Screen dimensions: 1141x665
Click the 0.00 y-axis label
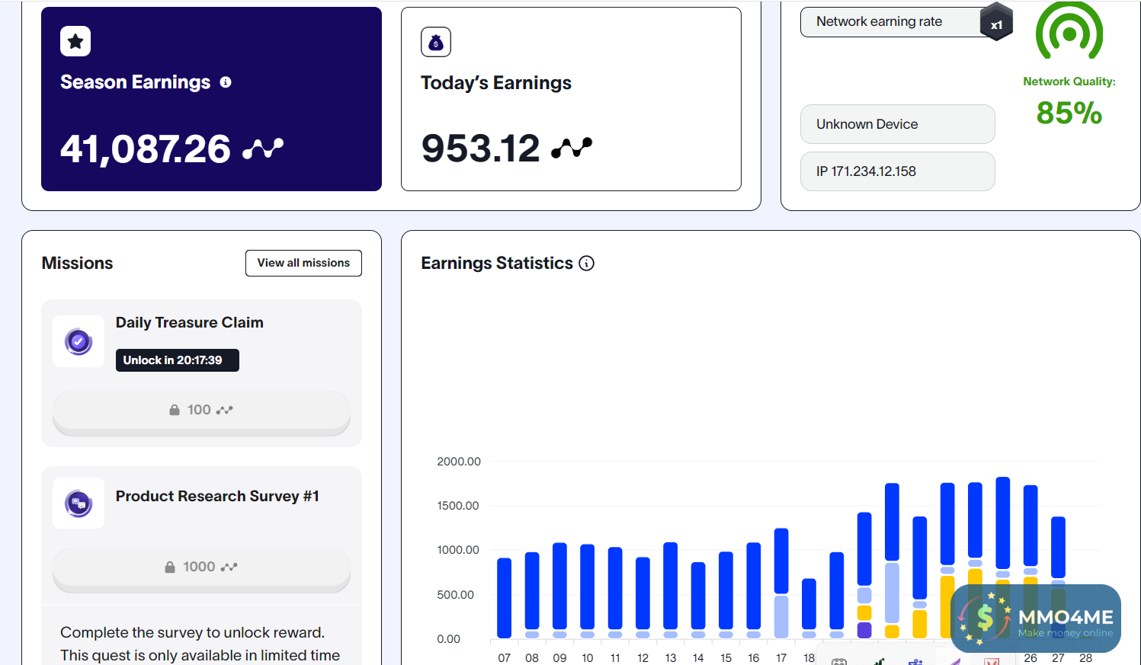pyautogui.click(x=449, y=639)
